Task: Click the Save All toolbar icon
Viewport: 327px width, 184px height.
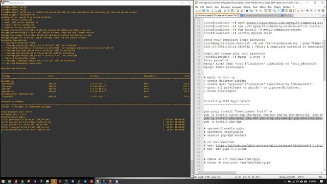Action: [207, 11]
